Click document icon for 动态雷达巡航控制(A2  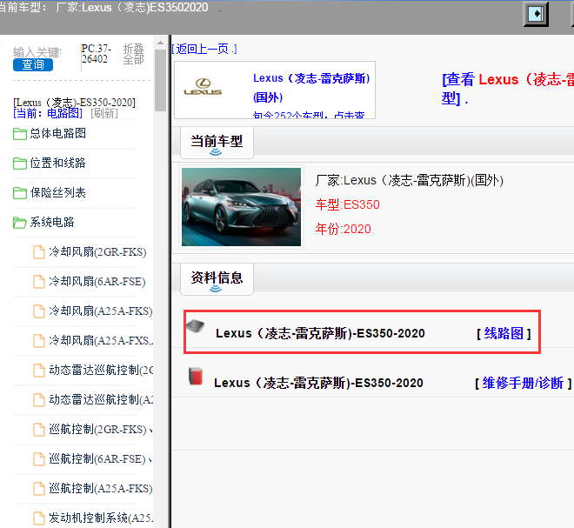[x=39, y=400]
